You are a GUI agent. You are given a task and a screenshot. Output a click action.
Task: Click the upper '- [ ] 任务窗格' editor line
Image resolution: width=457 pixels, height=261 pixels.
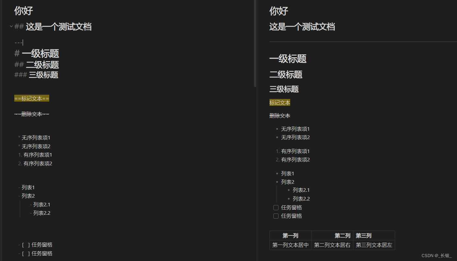(35, 245)
